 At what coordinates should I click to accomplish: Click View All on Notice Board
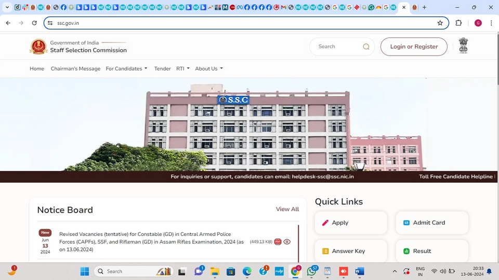coord(287,209)
